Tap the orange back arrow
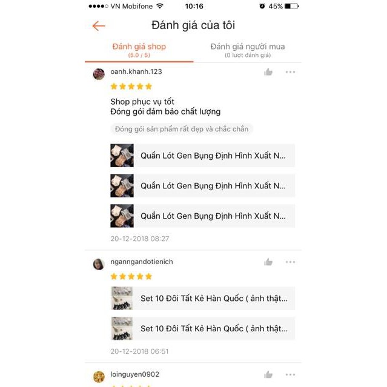This screenshot has height=387, width=387. (x=99, y=25)
